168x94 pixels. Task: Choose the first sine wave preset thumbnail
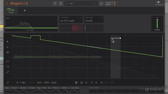17,91
